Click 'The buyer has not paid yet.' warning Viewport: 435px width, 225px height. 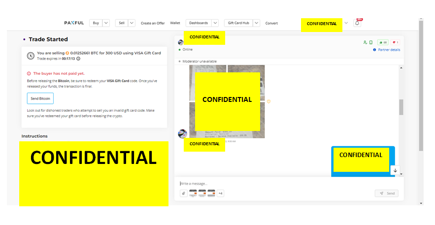(59, 73)
